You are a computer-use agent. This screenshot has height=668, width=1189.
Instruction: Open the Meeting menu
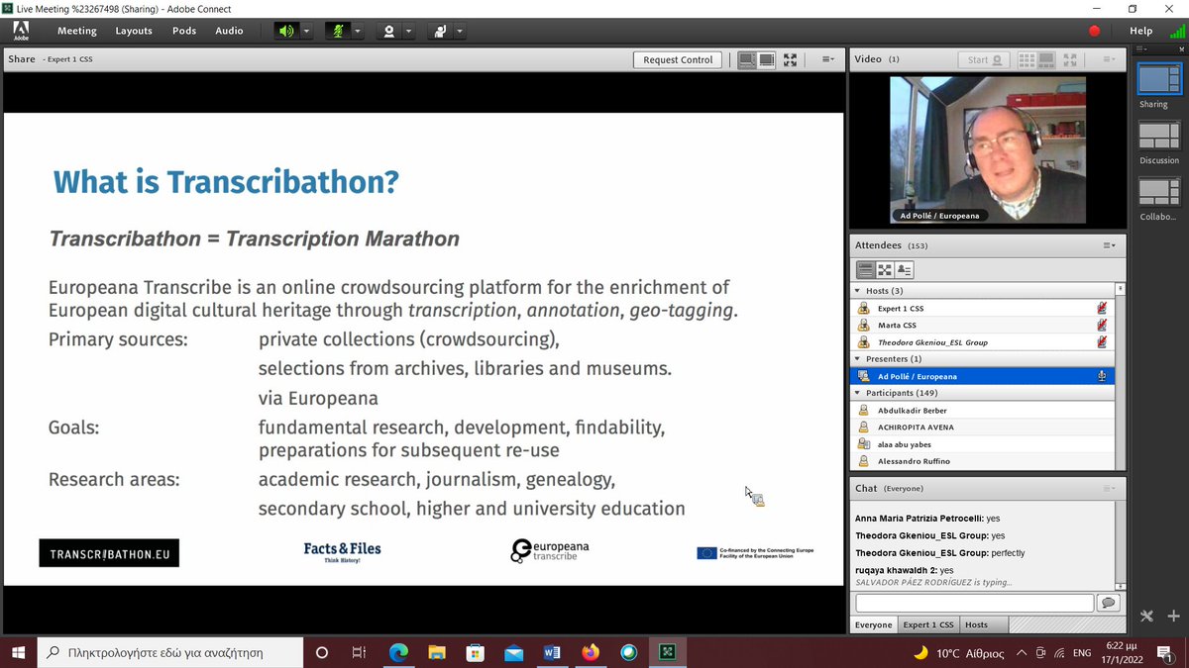tap(76, 31)
